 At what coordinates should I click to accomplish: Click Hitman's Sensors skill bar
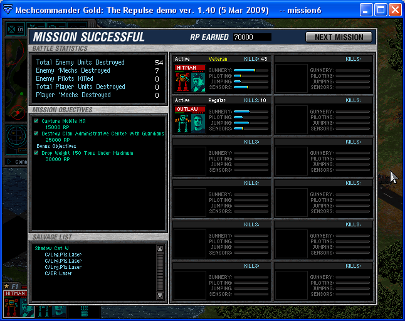tap(251, 87)
